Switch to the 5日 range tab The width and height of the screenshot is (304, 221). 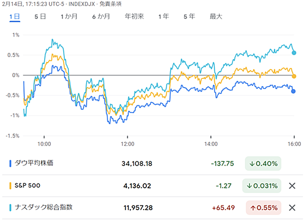40,17
